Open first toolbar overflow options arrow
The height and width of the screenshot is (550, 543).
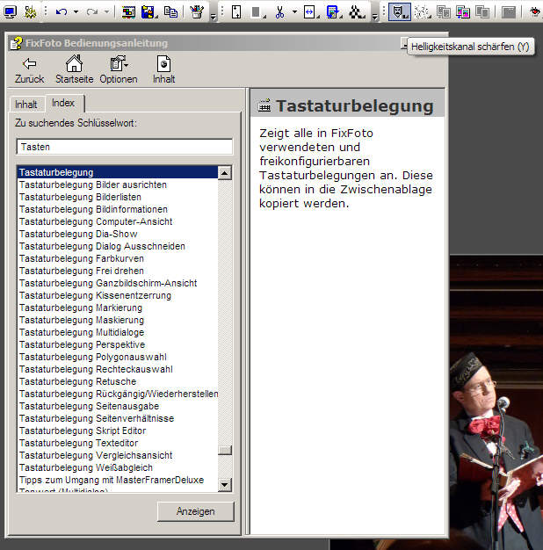[x=214, y=17]
